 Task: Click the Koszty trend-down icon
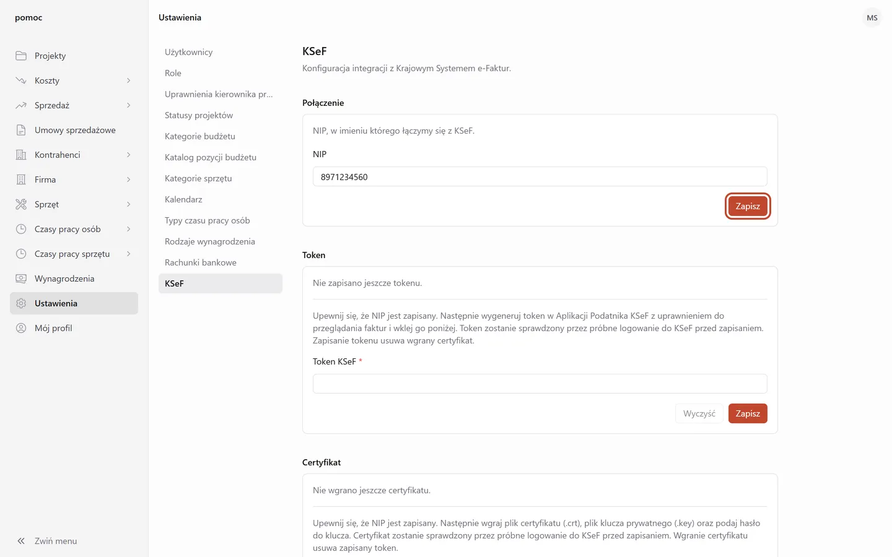click(x=21, y=80)
